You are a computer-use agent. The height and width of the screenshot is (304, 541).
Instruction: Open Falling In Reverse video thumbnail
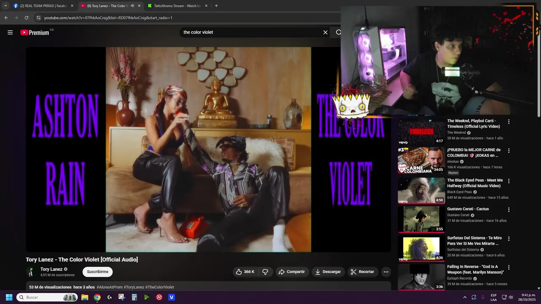[421, 277]
